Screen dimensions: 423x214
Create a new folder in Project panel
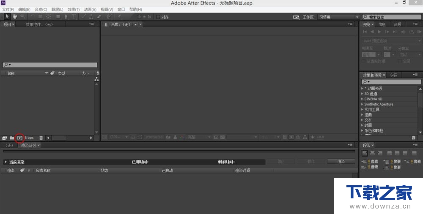click(12, 138)
